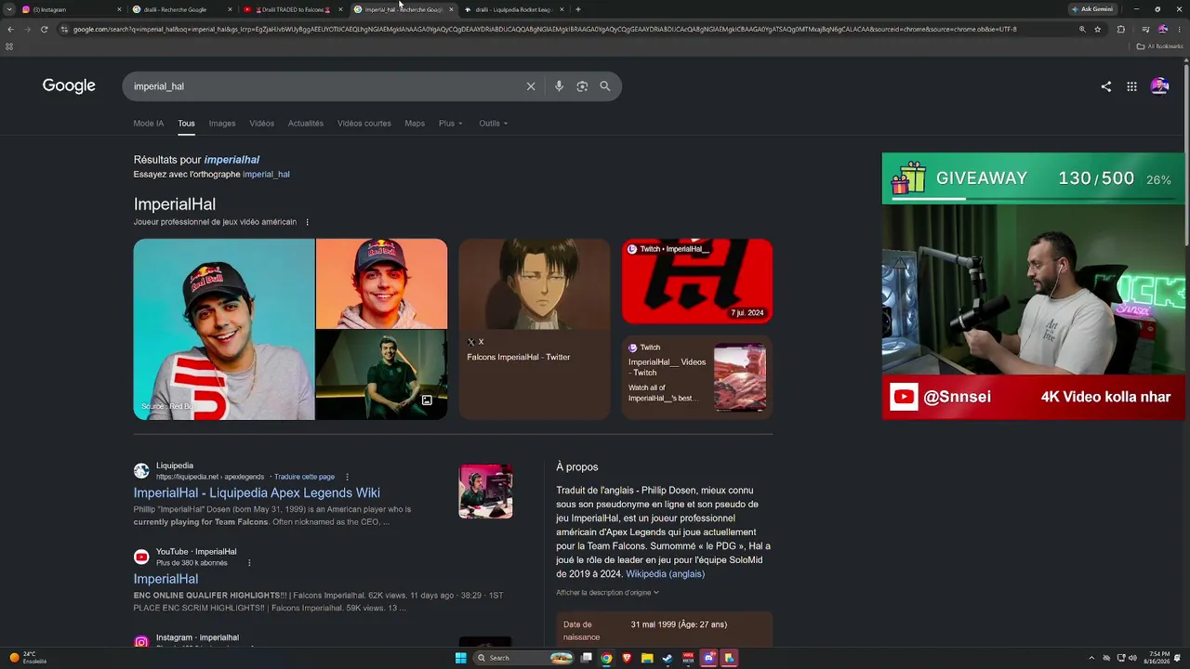Viewport: 1190px width, 669px height.
Task: Open the Chrome extensions puzzle icon
Action: coord(1120,29)
